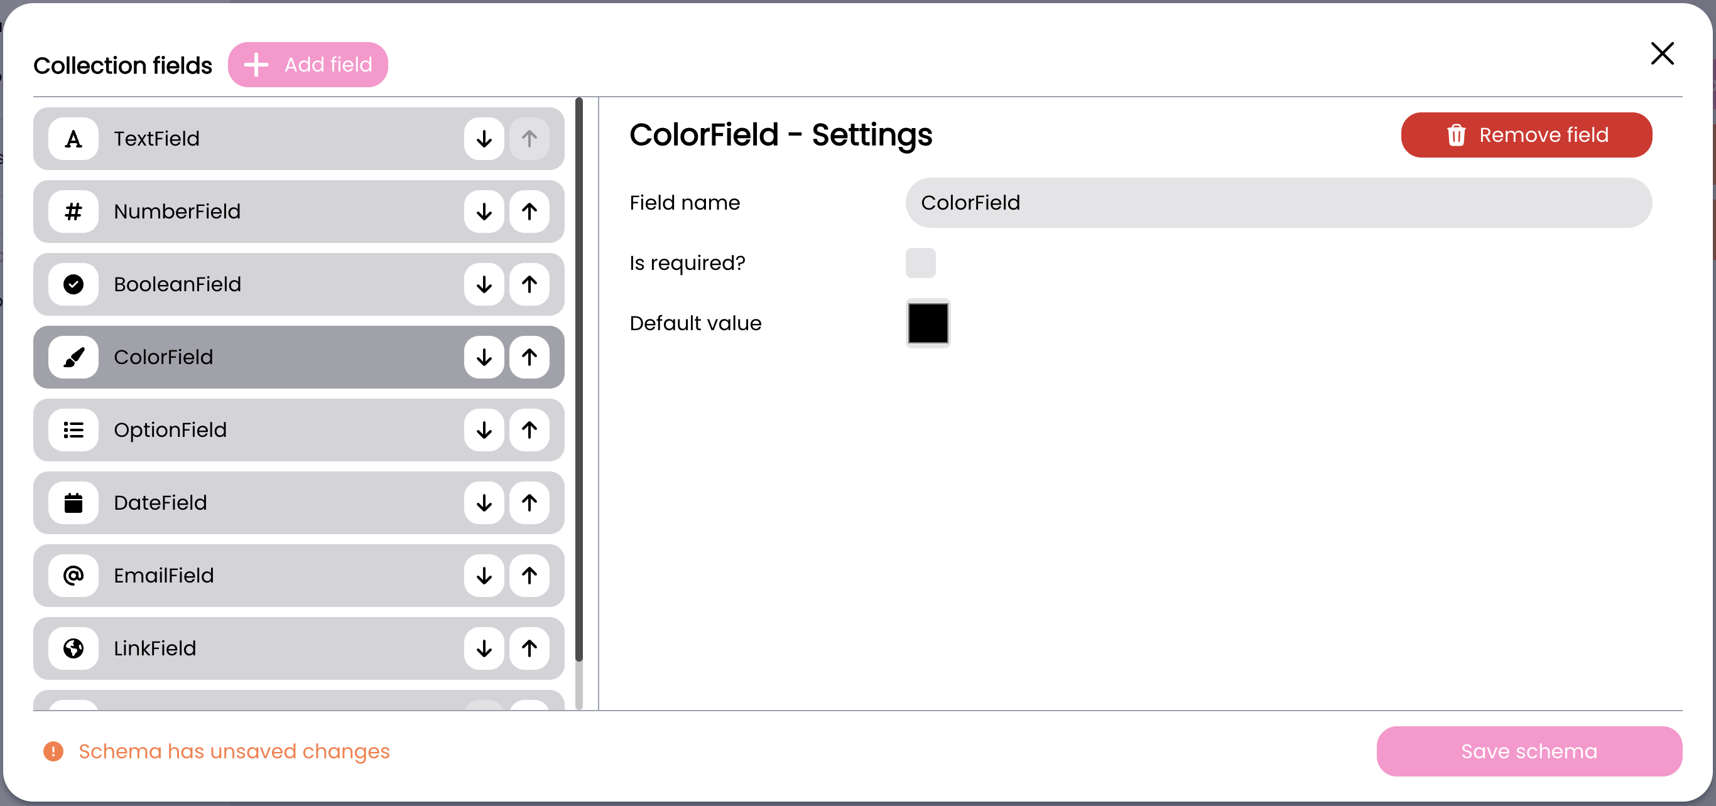Open the default value color picker
Viewport: 1716px width, 806px height.
pyautogui.click(x=927, y=323)
